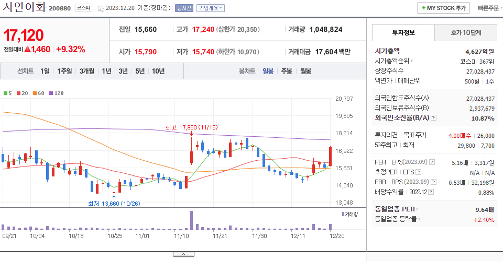Select the 월봉 monthly candle chart
Screen dimensions: 503x261
(x=305, y=71)
